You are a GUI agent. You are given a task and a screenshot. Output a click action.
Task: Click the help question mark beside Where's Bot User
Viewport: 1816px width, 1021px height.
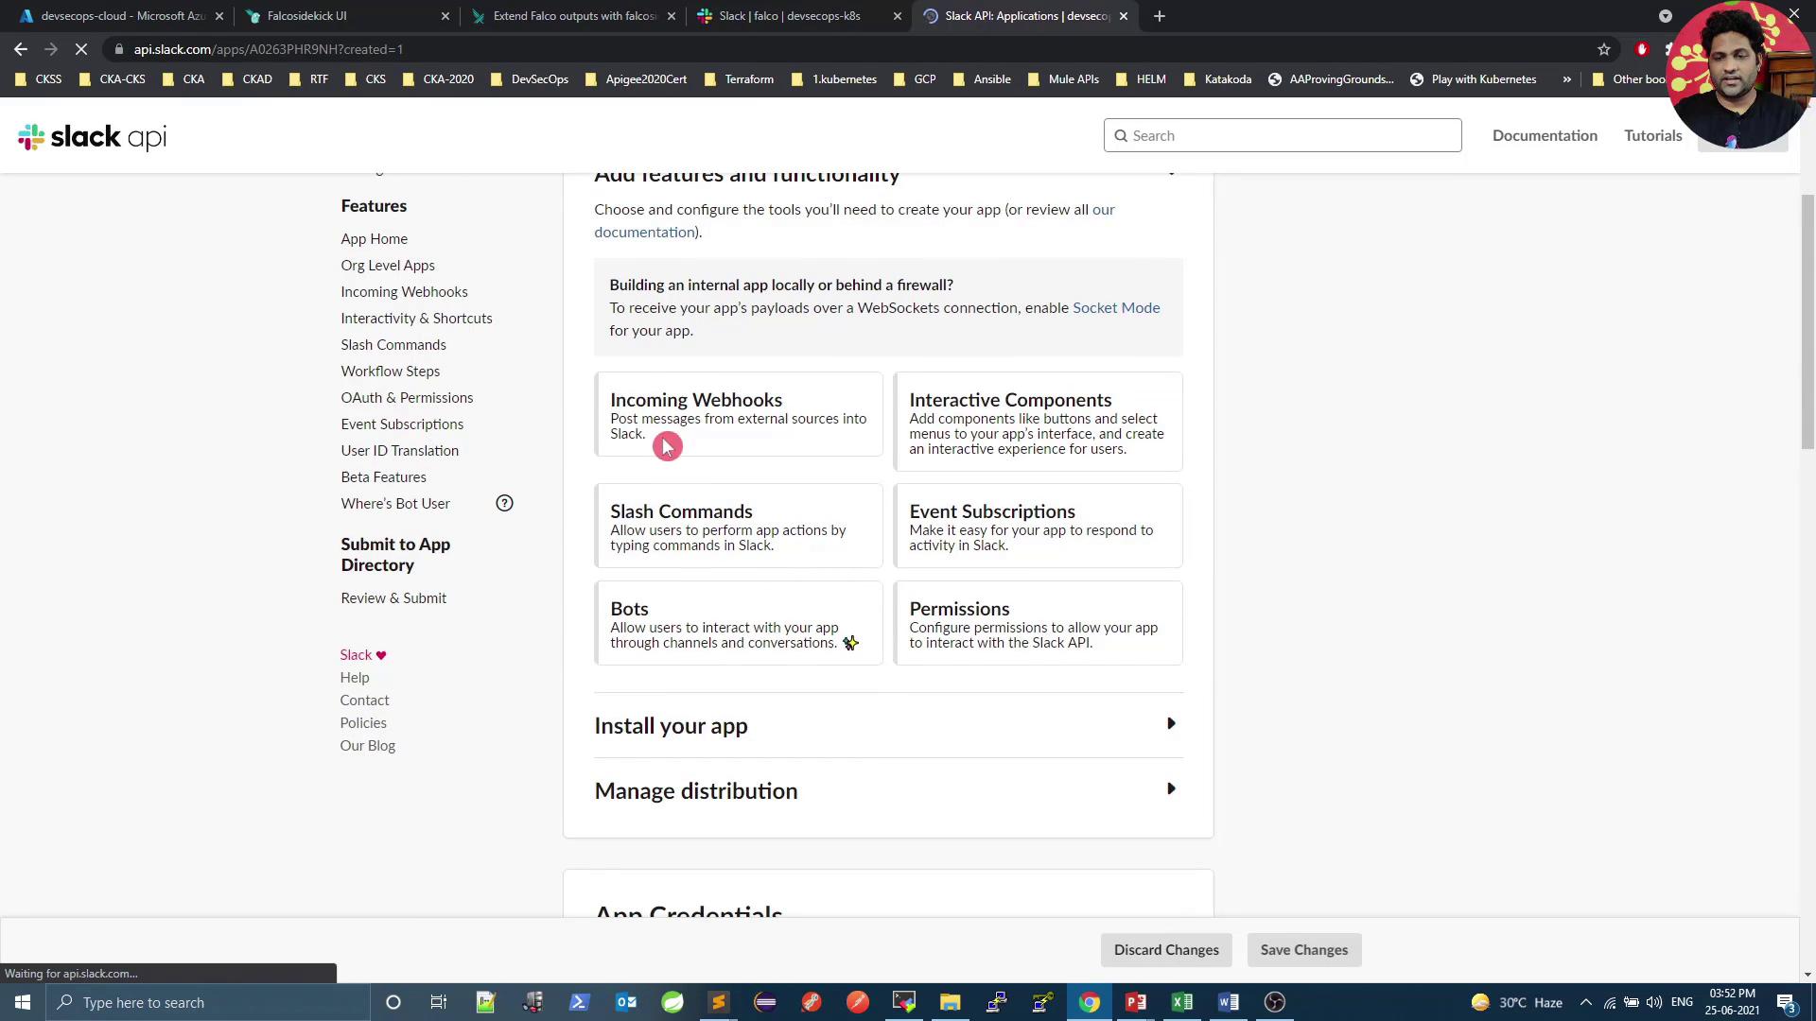(x=504, y=504)
